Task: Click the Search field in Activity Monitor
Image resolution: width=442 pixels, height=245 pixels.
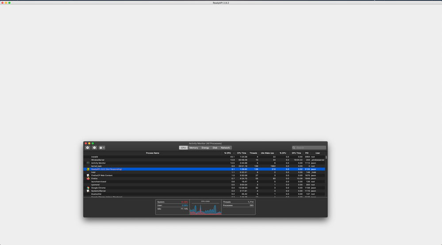Action: [x=309, y=148]
